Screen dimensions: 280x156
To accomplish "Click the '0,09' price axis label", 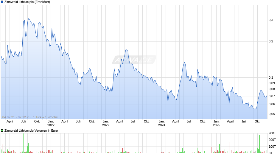I will 272,83.
